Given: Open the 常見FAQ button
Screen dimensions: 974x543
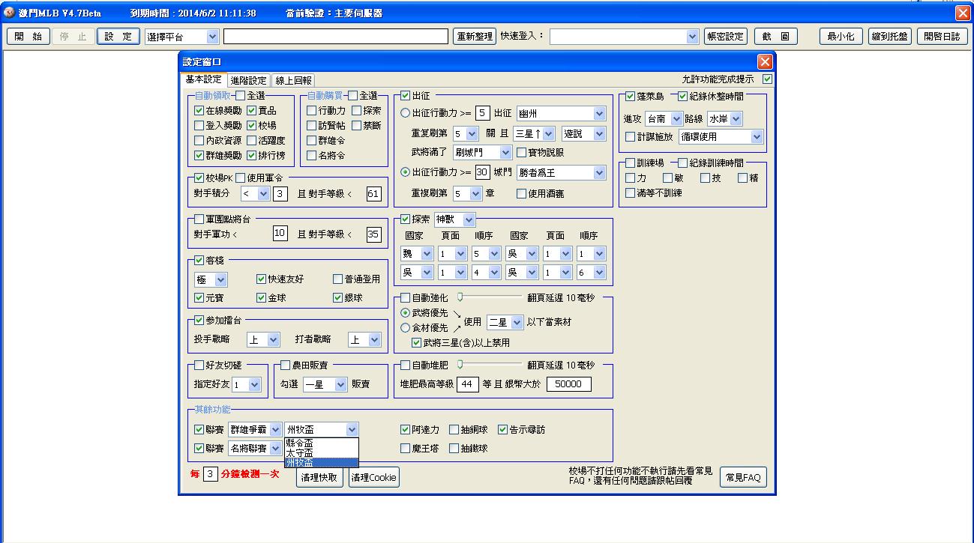Looking at the screenshot, I should tap(743, 477).
